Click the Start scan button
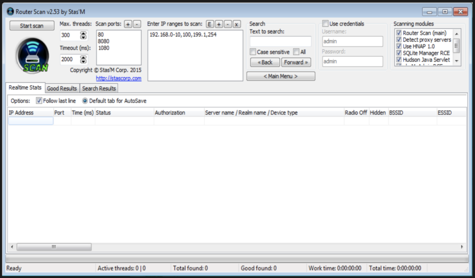 pyautogui.click(x=32, y=26)
